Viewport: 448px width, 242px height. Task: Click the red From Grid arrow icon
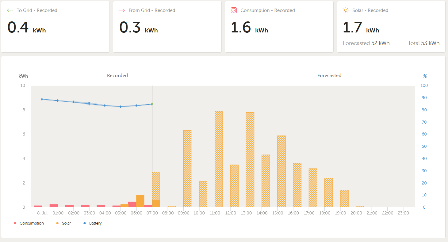coord(122,10)
